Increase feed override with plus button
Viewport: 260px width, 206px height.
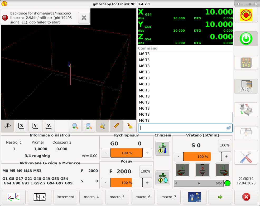point(147,183)
